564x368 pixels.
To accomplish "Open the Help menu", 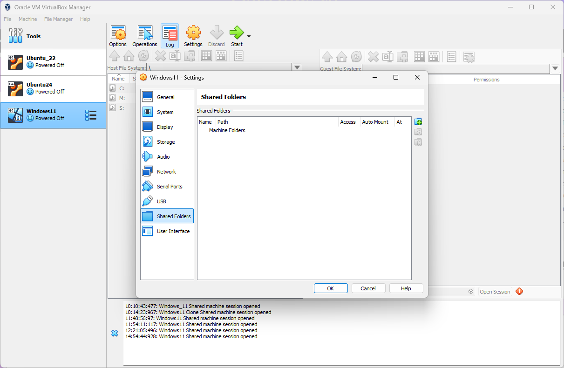I will tap(85, 19).
